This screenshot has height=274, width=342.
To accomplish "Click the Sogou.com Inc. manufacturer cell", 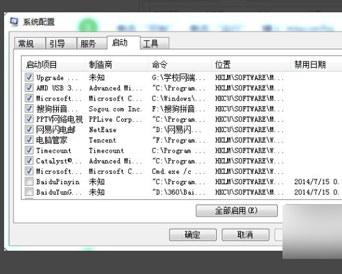I will click(115, 109).
